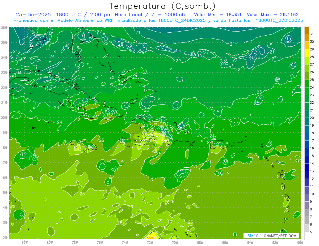This screenshot has height=246, width=319.
Task: Click the "70W" longitude axis label
Action: pos(175,242)
